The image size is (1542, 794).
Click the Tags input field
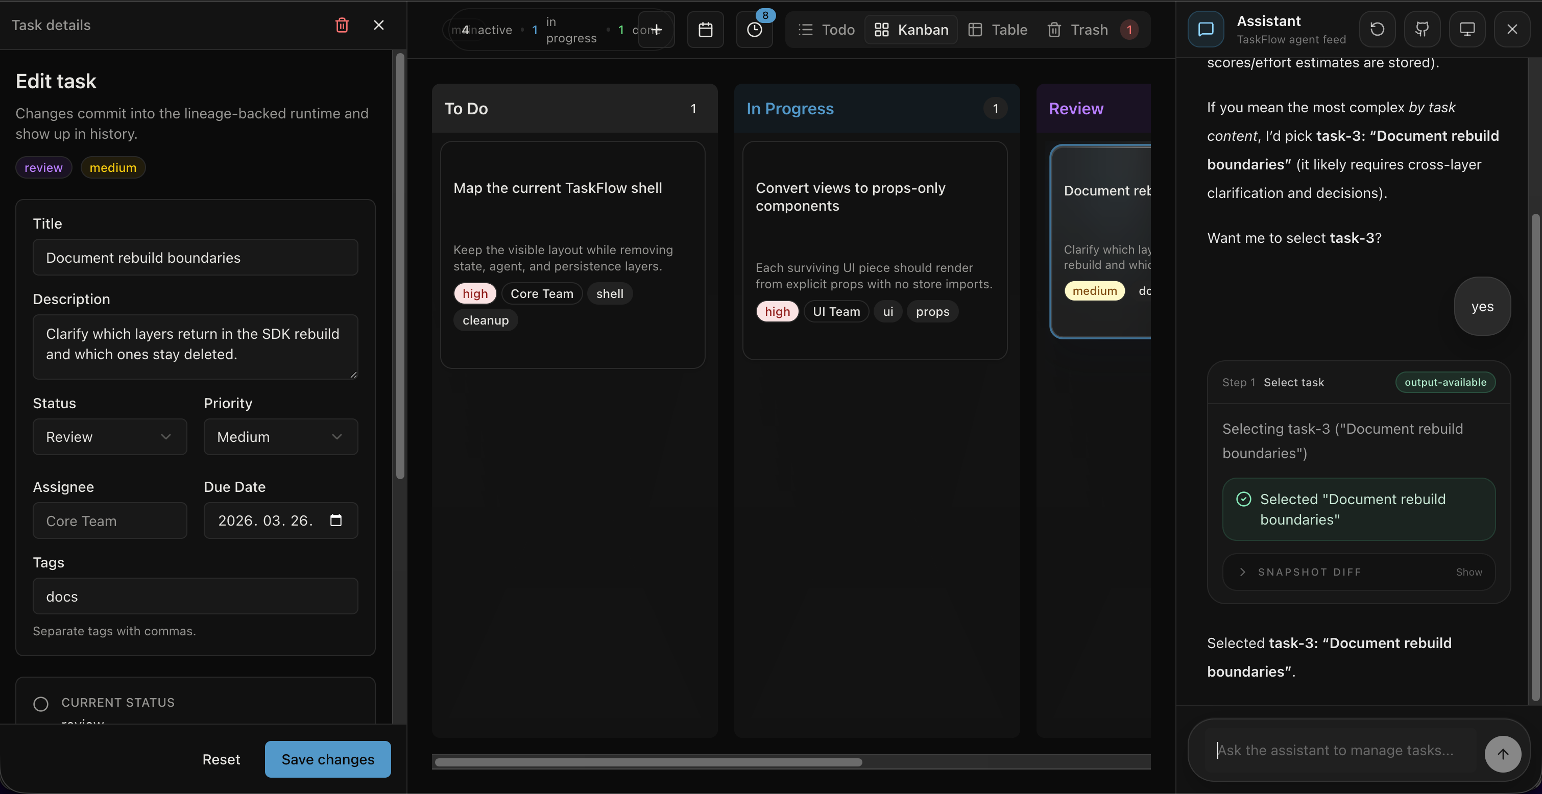(x=195, y=596)
